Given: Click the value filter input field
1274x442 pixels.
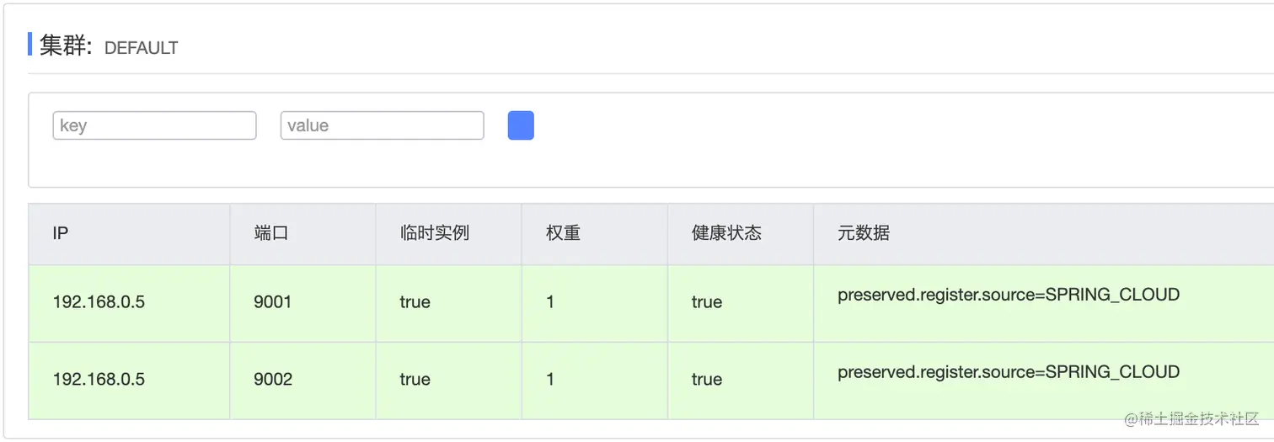Looking at the screenshot, I should (382, 125).
